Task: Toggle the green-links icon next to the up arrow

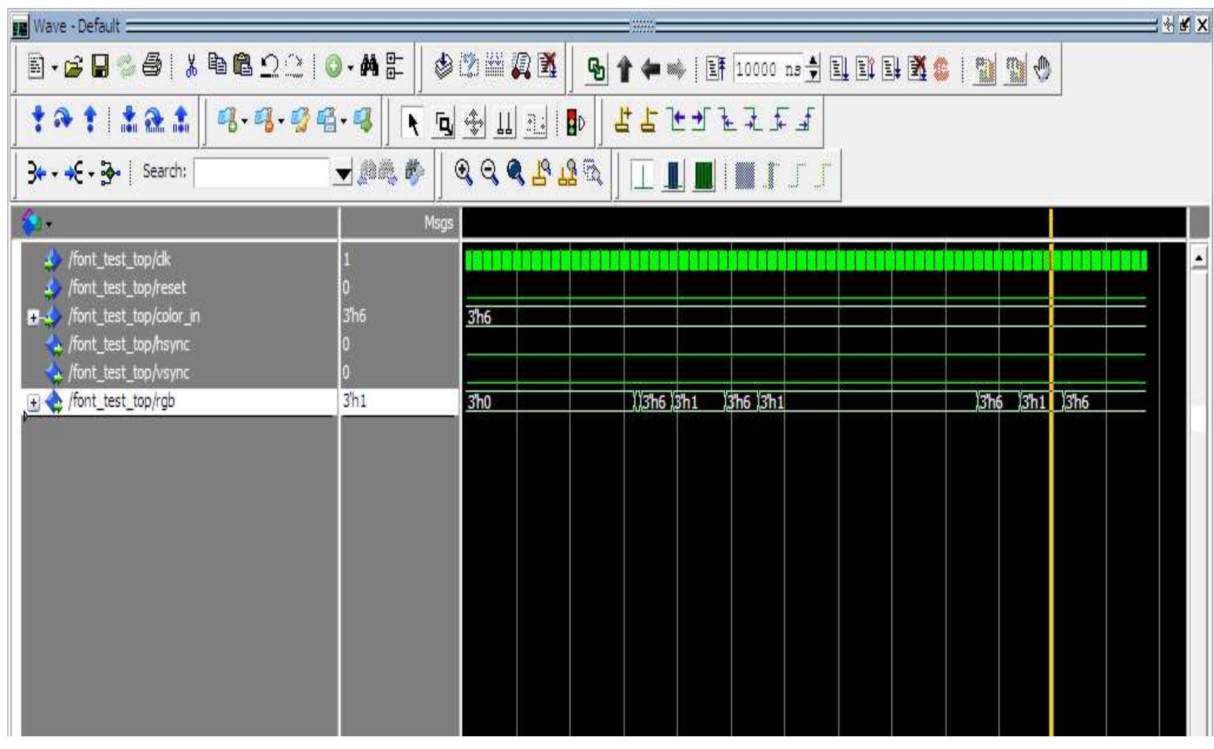Action: 597,69
